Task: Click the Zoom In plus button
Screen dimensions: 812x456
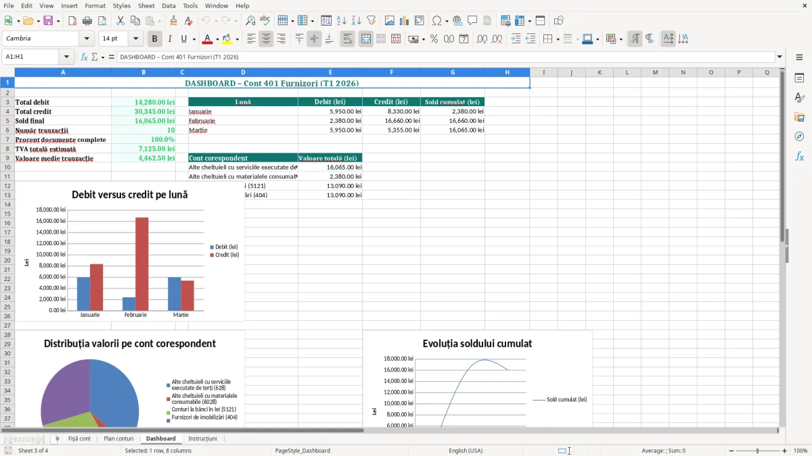Action: 785,451
